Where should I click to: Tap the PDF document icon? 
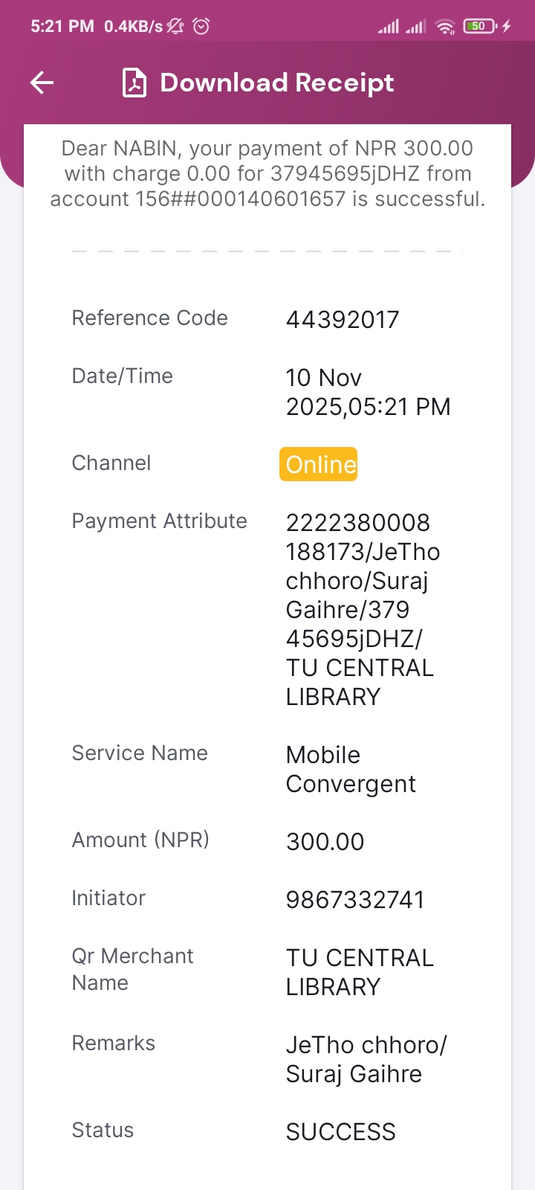[134, 83]
